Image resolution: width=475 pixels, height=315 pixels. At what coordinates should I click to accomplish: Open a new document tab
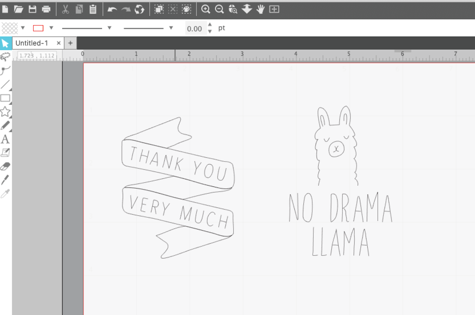[x=70, y=43]
